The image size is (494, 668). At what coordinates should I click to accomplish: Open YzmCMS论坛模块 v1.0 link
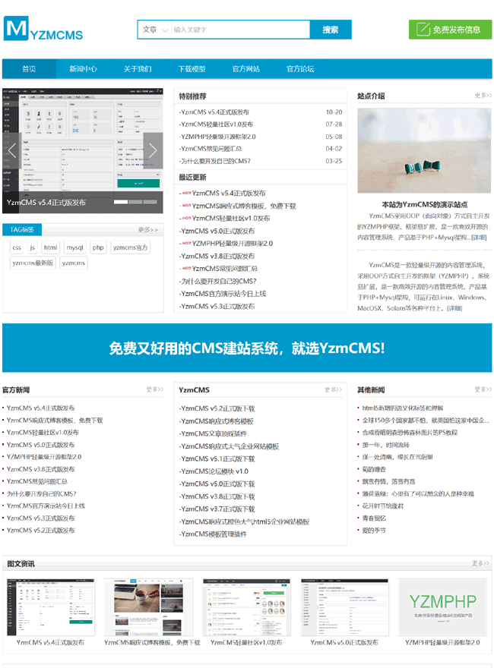coord(214,471)
